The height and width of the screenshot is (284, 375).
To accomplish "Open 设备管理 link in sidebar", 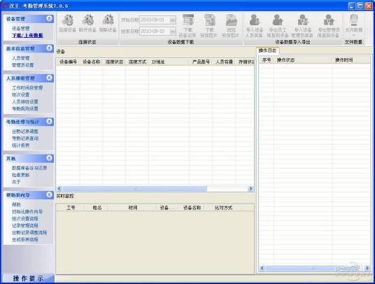I will 21,29.
